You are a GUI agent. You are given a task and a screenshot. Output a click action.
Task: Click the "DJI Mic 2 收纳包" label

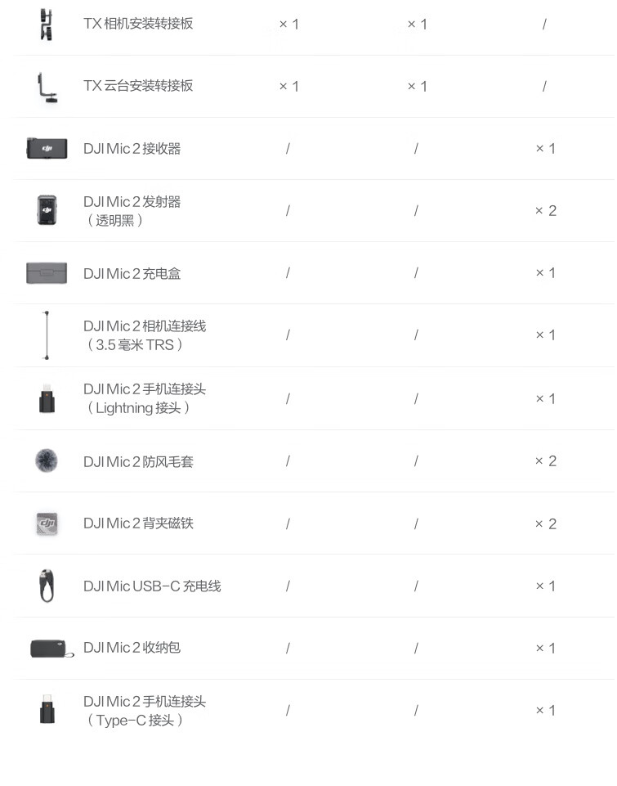132,648
